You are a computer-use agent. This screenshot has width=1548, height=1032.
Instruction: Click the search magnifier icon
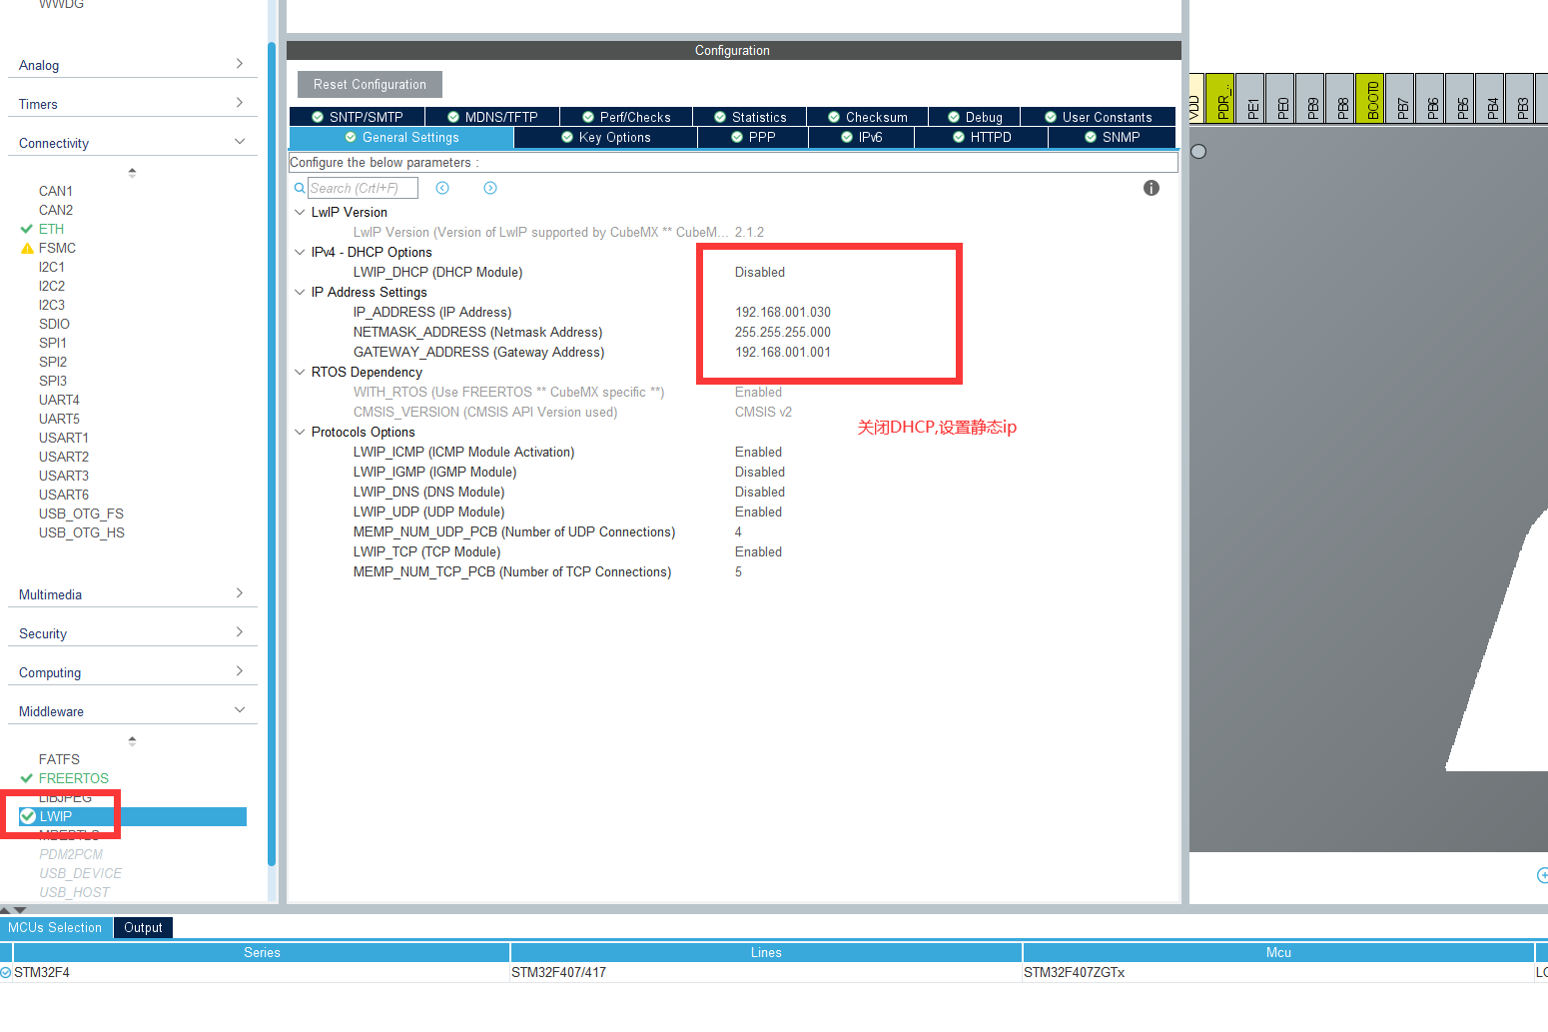point(300,188)
